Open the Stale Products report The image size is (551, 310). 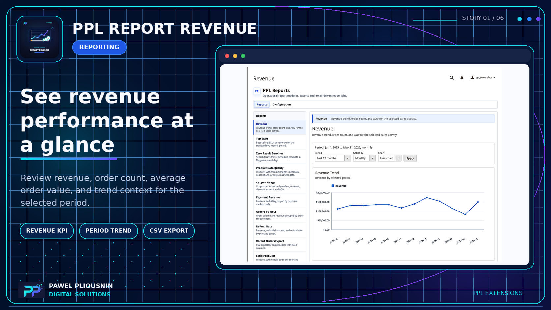(280, 257)
